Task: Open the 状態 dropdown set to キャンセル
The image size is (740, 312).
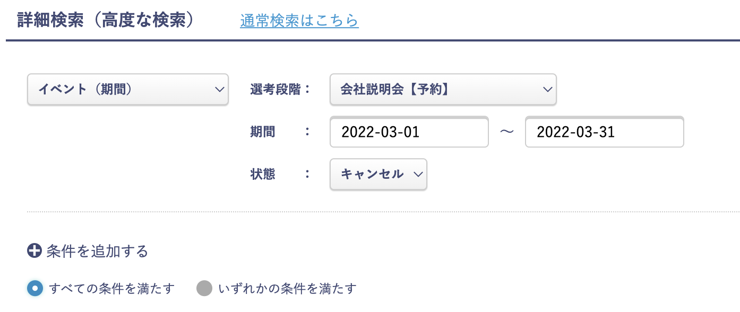Action: pos(378,174)
